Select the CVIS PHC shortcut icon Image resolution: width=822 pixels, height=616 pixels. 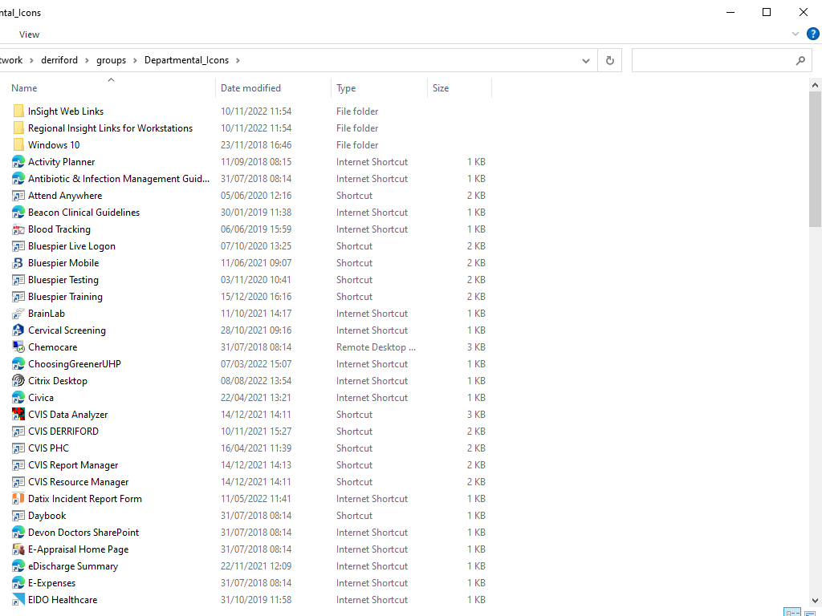click(18, 448)
